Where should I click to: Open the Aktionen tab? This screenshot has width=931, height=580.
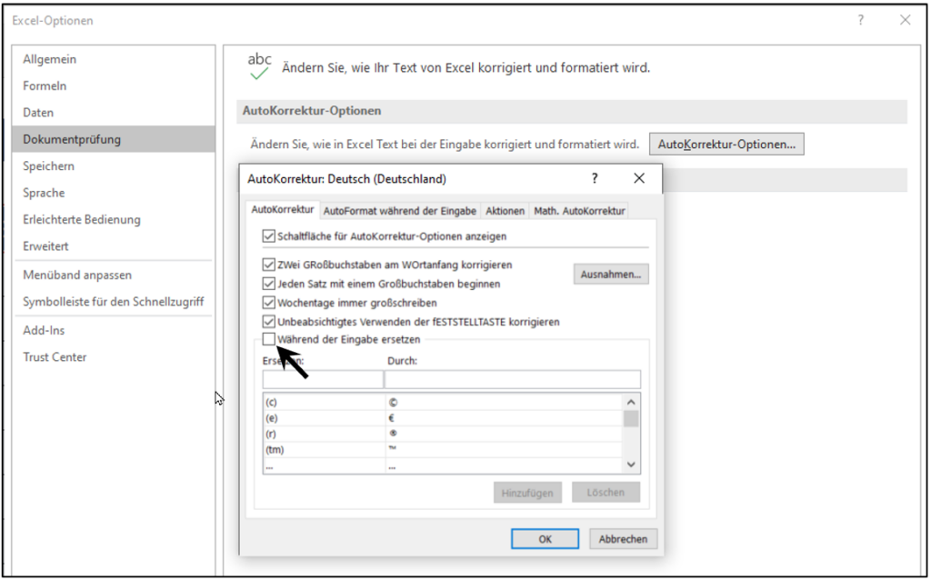(x=505, y=211)
